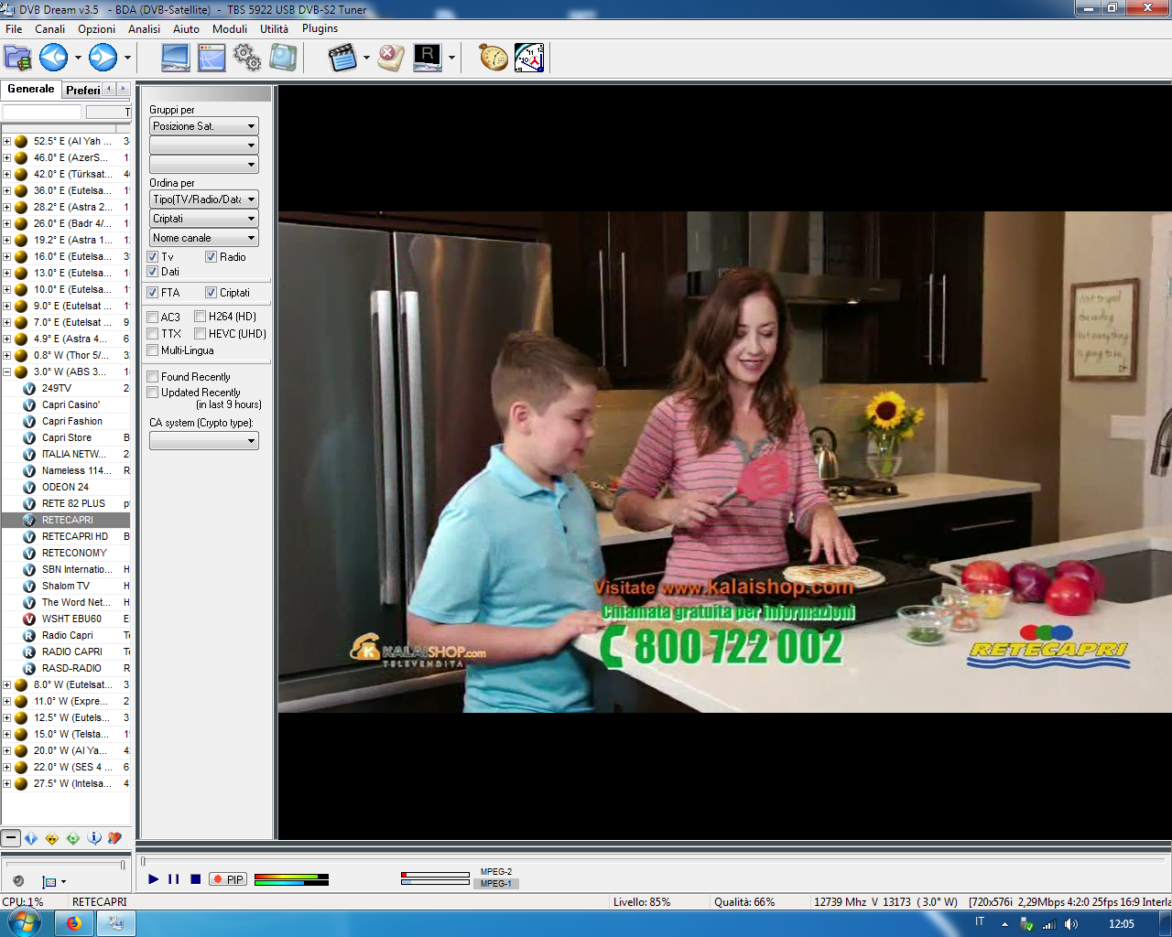
Task: Click the minus collapse button below channel list
Action: pos(10,837)
